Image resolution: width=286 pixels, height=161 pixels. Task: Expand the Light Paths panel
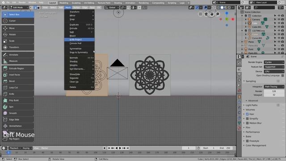click(x=251, y=105)
